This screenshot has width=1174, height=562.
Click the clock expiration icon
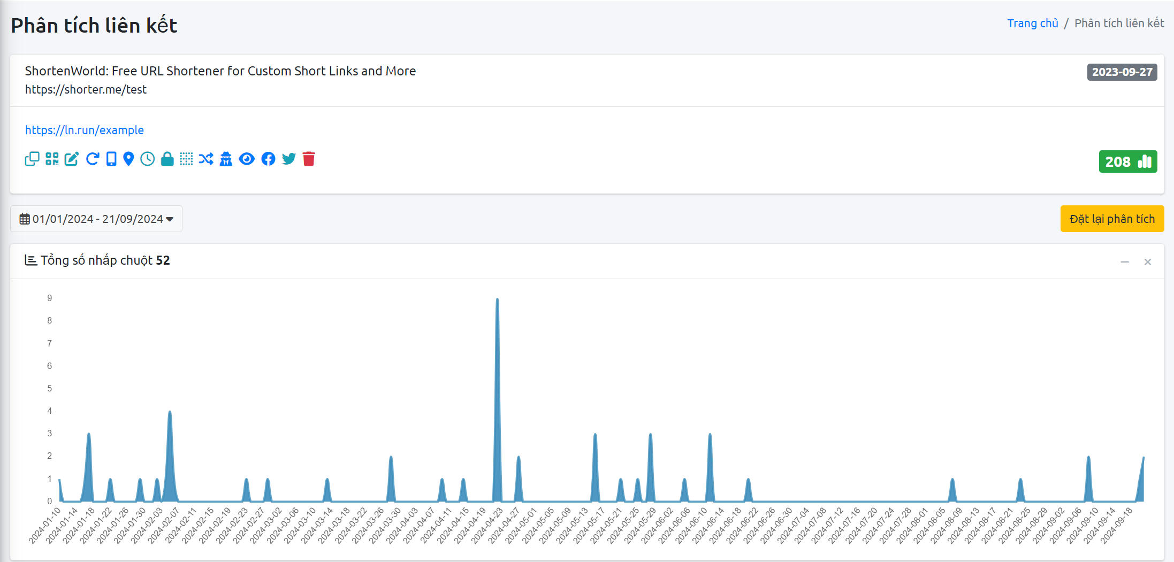pyautogui.click(x=148, y=159)
